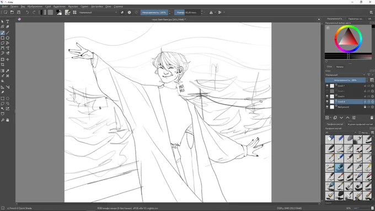The image size is (375, 211).
Task: Click the Метки tags button
Action: [364, 132]
